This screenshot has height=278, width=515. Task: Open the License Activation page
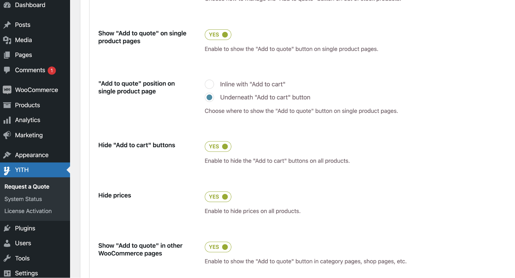[x=28, y=211]
